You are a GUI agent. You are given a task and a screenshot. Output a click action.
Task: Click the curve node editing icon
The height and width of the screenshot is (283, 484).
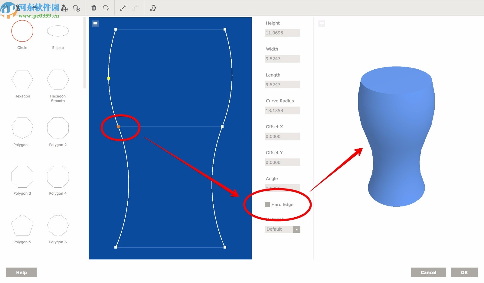(x=153, y=8)
